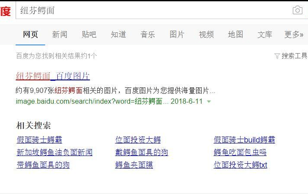Switch to the 地图 tab
Screen dimensions: 308x194
pos(236,35)
